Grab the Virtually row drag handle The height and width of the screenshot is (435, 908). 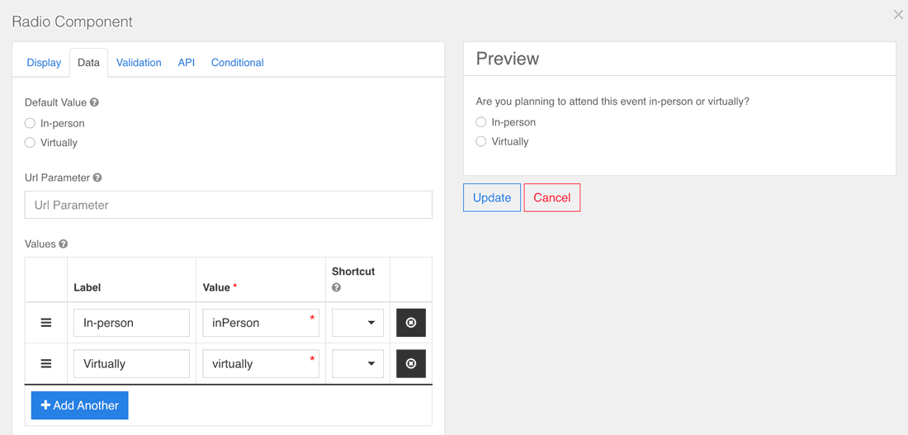[x=46, y=364]
